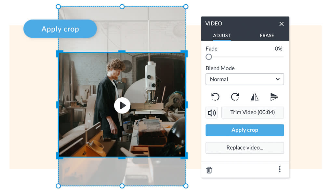Switch to the Erase tab
Viewport: 332px width, 193px height.
[267, 35]
